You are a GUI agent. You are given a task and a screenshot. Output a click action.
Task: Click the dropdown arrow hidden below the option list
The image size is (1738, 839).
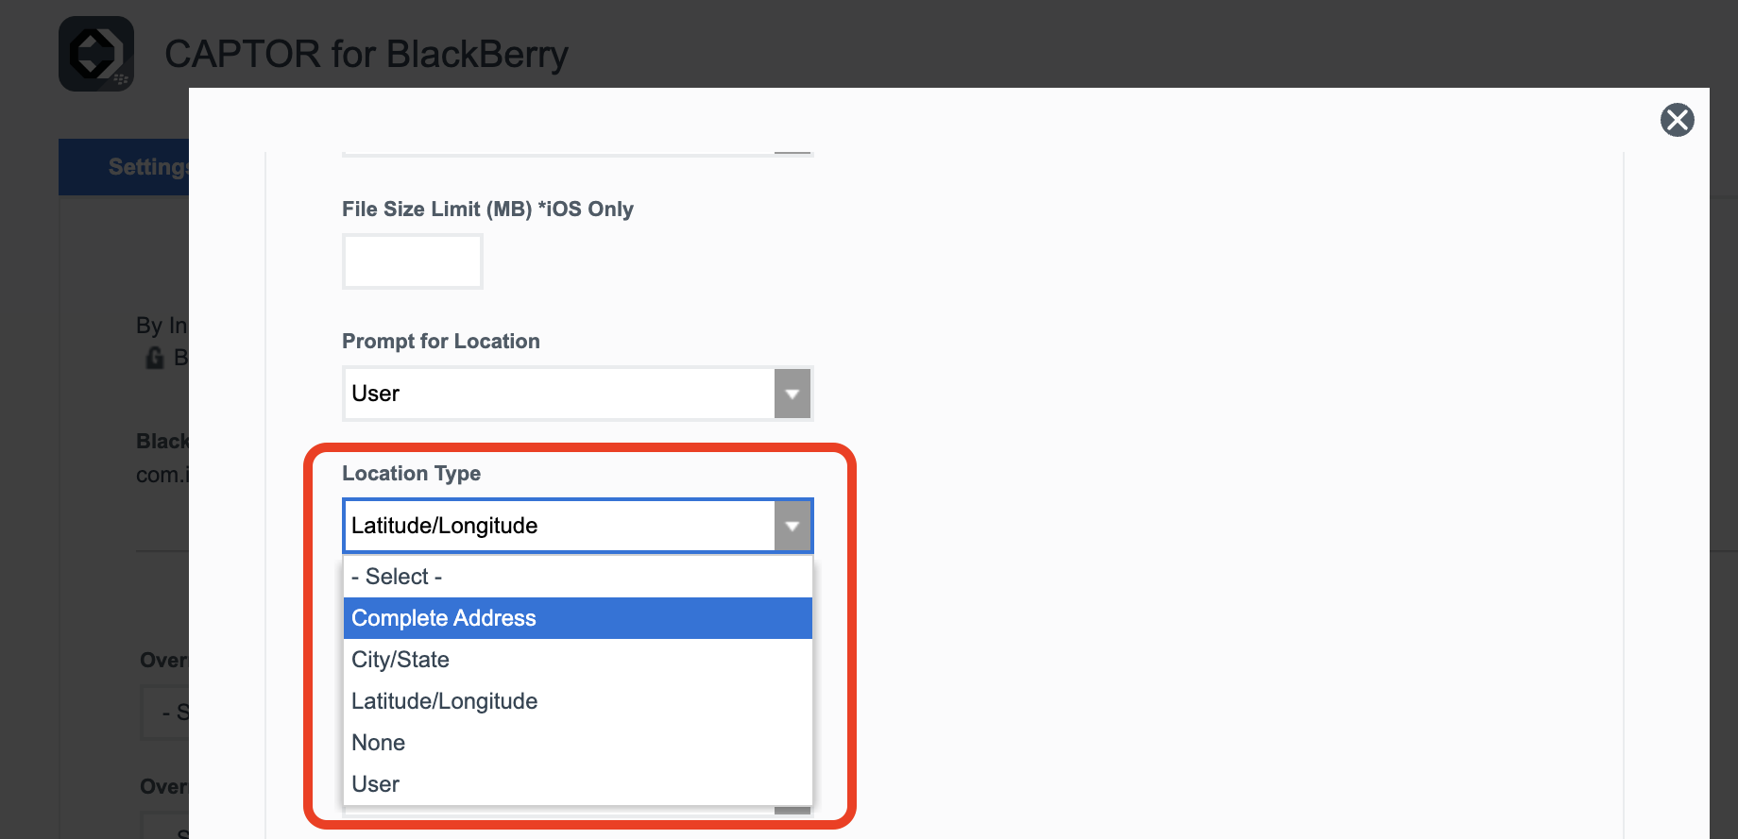[792, 810]
